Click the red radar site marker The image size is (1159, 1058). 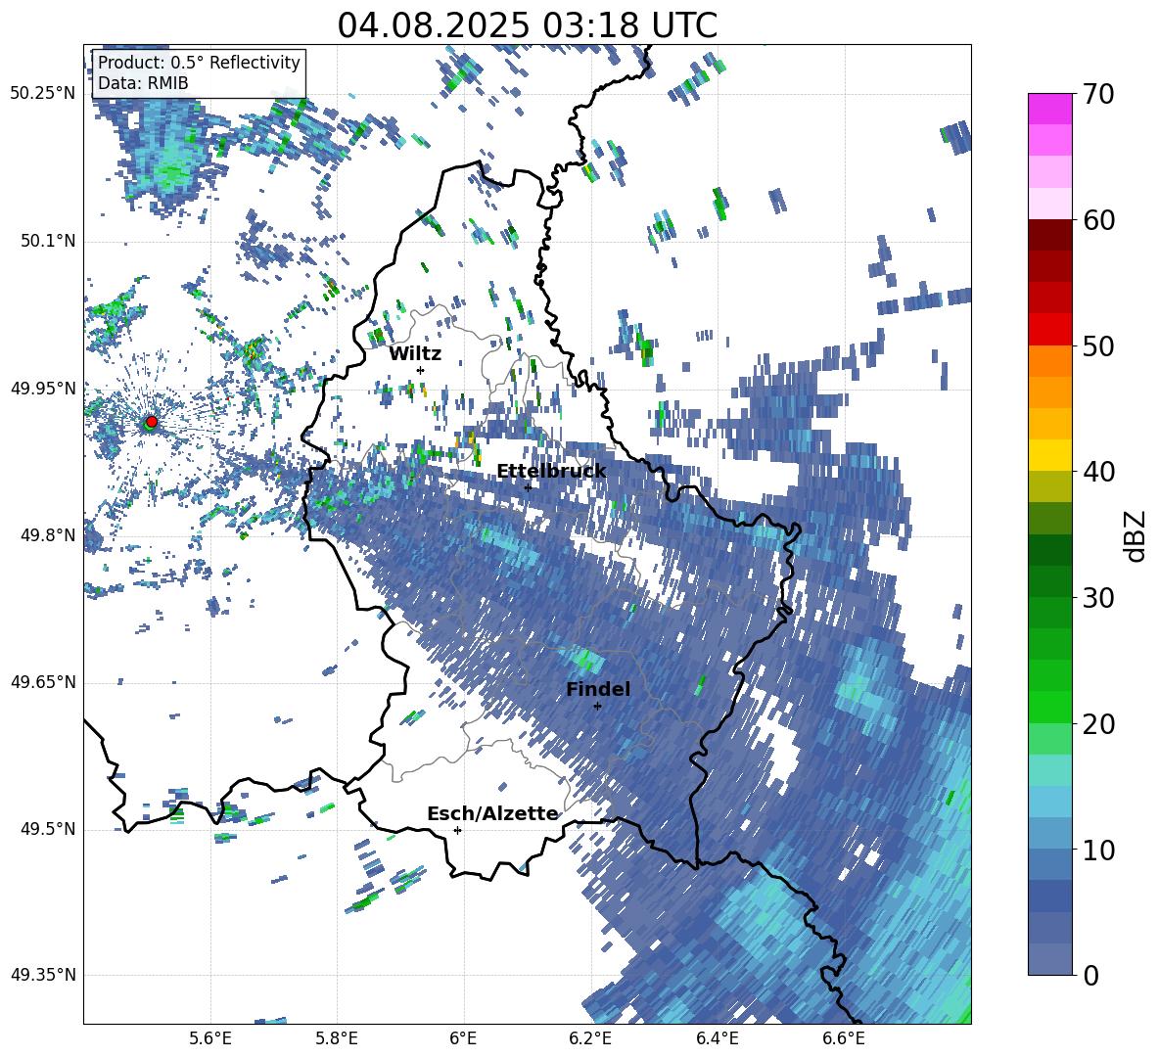pos(152,421)
